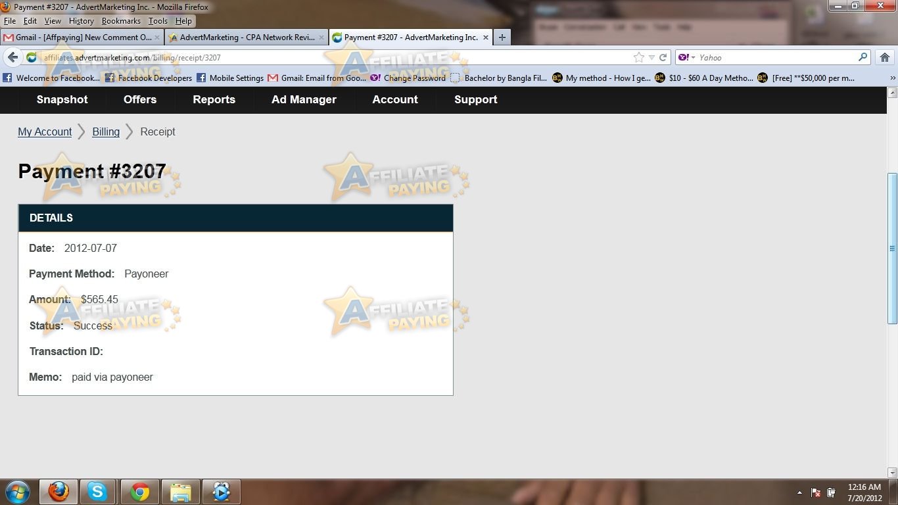The width and height of the screenshot is (898, 505).
Task: Open the [Free] **$50,000 per month bookmark
Action: (807, 78)
